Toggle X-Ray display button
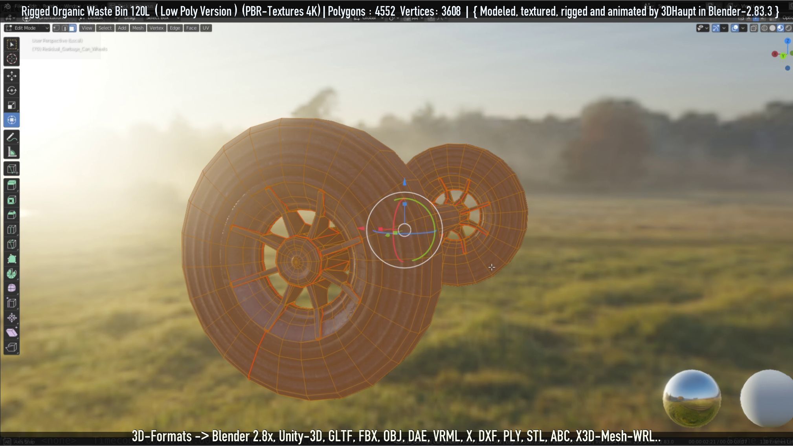 tap(753, 28)
